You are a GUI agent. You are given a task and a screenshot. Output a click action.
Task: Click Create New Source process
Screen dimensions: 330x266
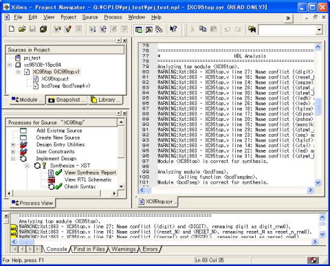58,137
